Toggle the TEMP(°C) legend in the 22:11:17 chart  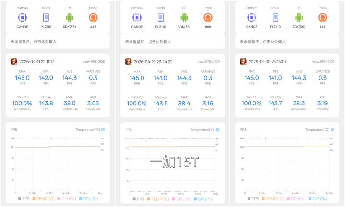[43, 199]
